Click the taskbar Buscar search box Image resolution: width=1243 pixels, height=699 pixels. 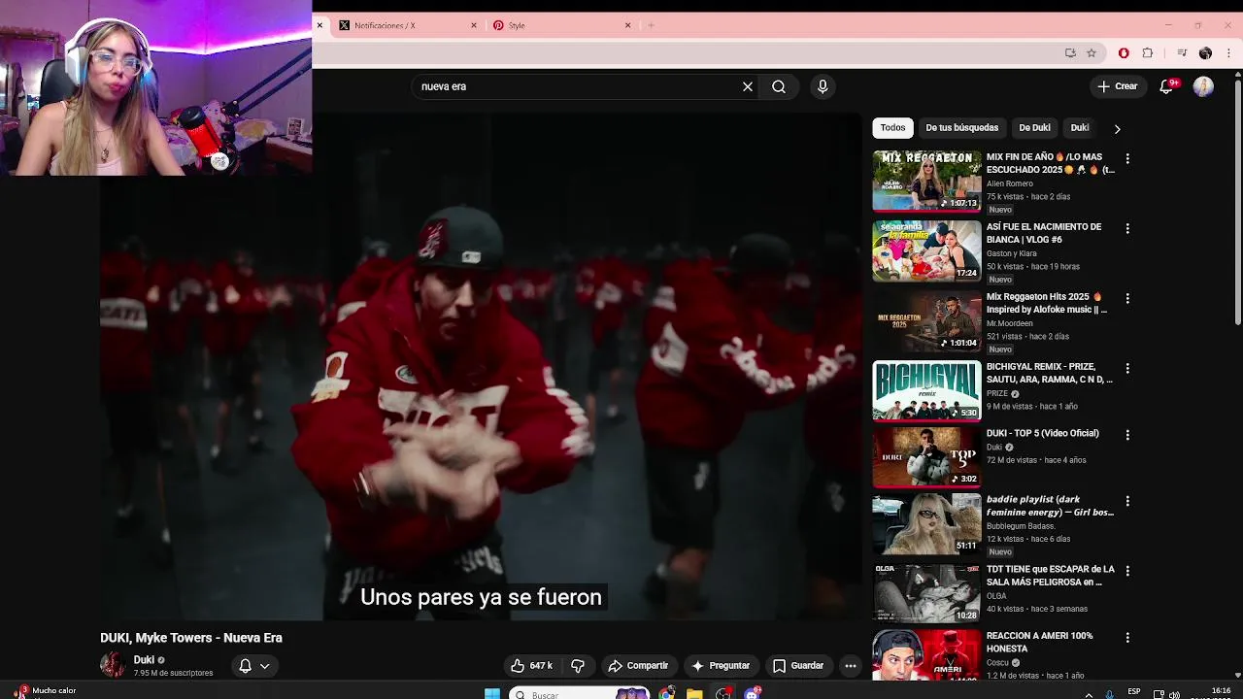[579, 694]
